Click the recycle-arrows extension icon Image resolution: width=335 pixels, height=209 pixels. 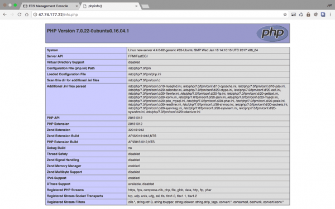301,14
